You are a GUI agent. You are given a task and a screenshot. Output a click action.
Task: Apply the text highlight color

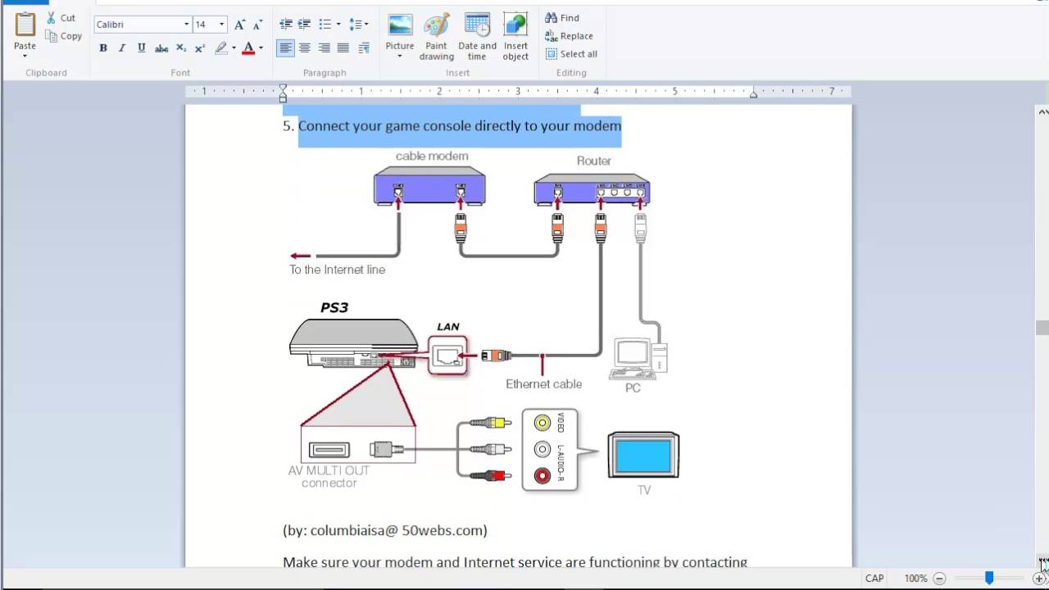point(220,48)
